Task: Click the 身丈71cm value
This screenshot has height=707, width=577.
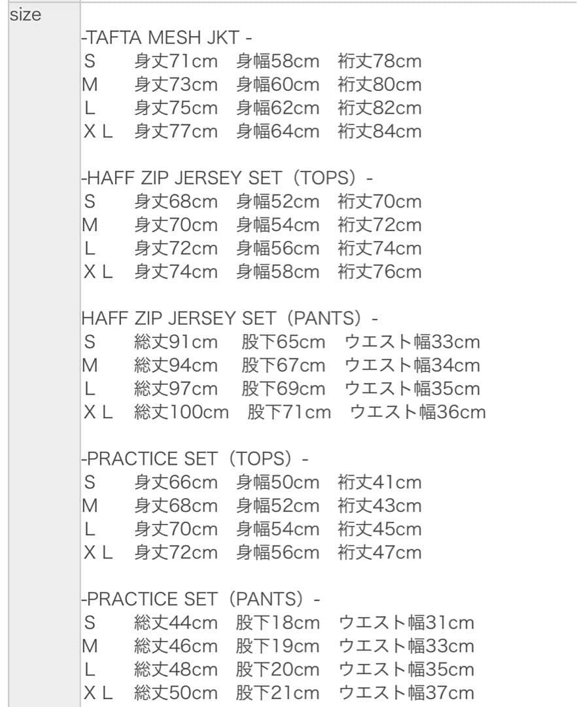Action: 175,62
